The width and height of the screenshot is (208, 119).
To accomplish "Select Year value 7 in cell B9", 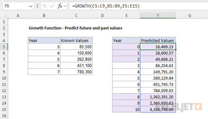I will tap(44, 72).
